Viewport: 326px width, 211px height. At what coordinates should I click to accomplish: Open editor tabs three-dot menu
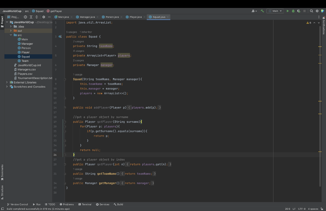[x=319, y=17]
